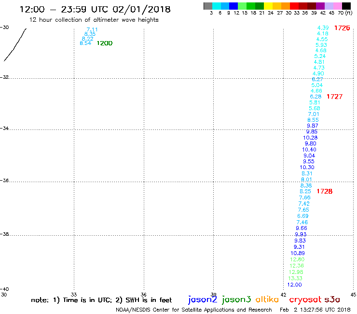Click the wave height value 7.42
This screenshot has height=314, width=357.
click(x=304, y=204)
